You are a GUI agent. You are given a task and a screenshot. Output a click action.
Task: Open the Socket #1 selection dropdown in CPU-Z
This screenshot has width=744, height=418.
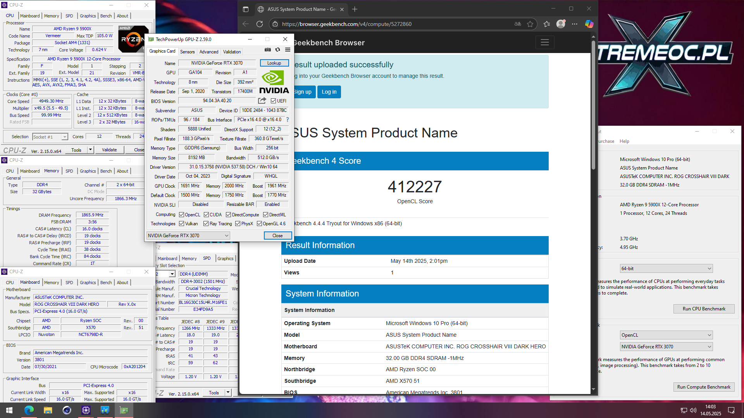pos(50,137)
